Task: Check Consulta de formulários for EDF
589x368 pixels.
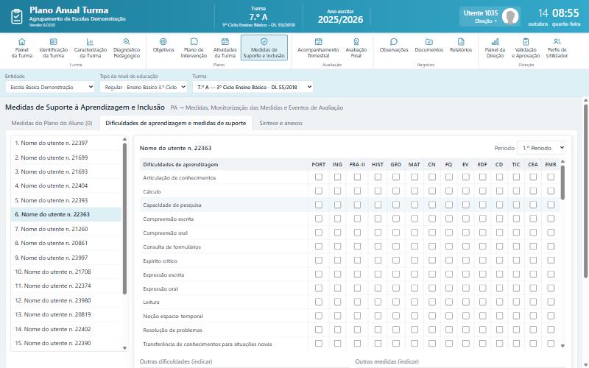Action: point(483,247)
